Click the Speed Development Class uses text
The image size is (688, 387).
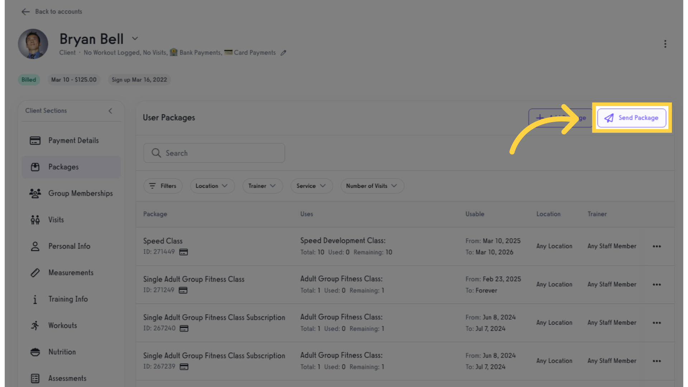(x=343, y=241)
